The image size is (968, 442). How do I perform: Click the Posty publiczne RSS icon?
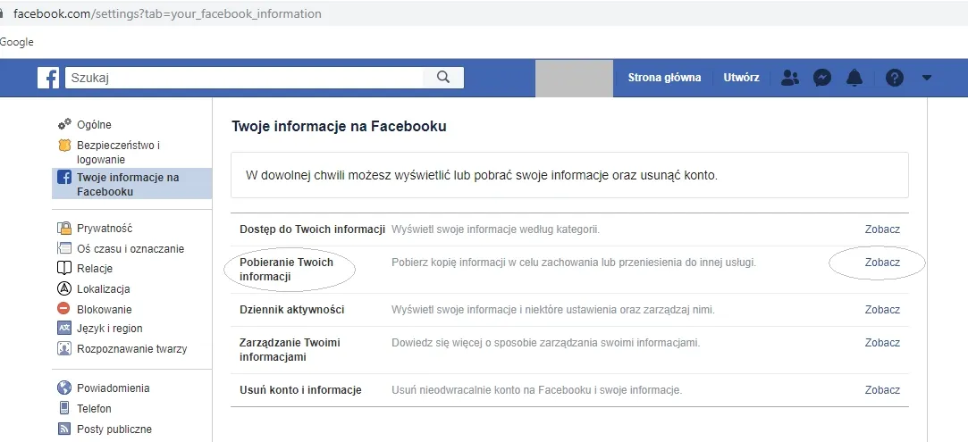click(x=65, y=429)
